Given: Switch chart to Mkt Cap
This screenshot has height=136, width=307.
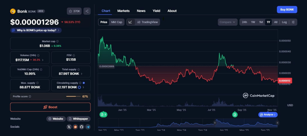Looking at the screenshot, I should click(x=117, y=22).
